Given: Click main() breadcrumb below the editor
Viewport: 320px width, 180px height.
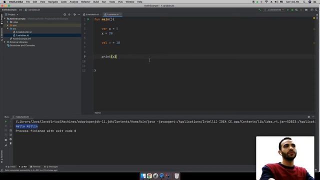Looking at the screenshot, I should tap(97, 113).
